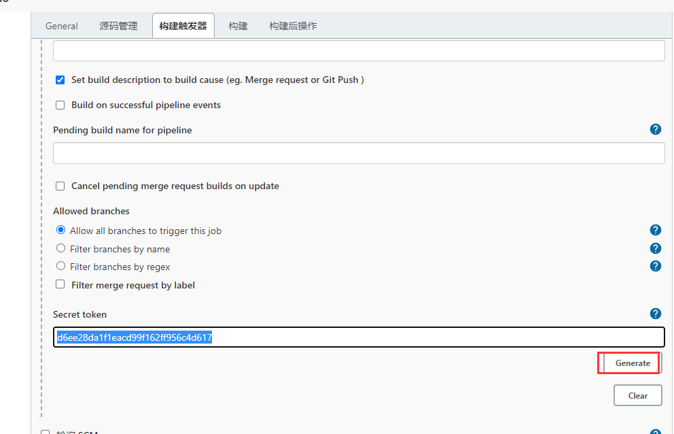
Task: Open the 源码管理 tab
Action: [119, 26]
